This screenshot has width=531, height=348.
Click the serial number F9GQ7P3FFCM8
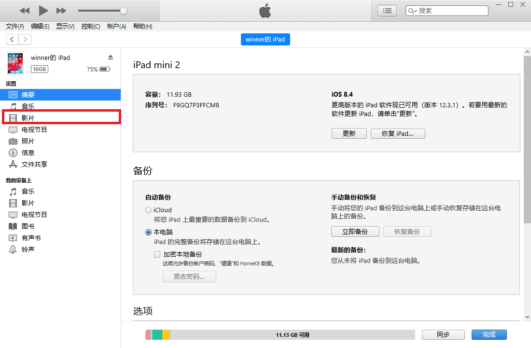point(196,105)
